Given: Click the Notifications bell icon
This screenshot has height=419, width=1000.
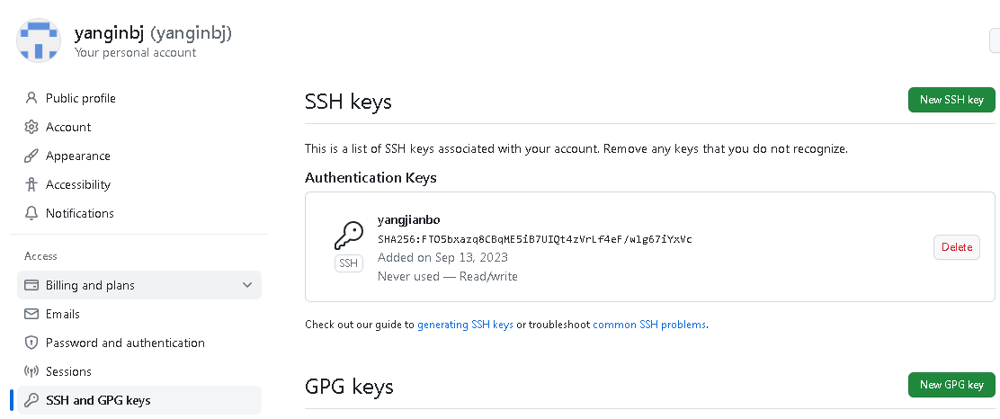Looking at the screenshot, I should (x=31, y=213).
